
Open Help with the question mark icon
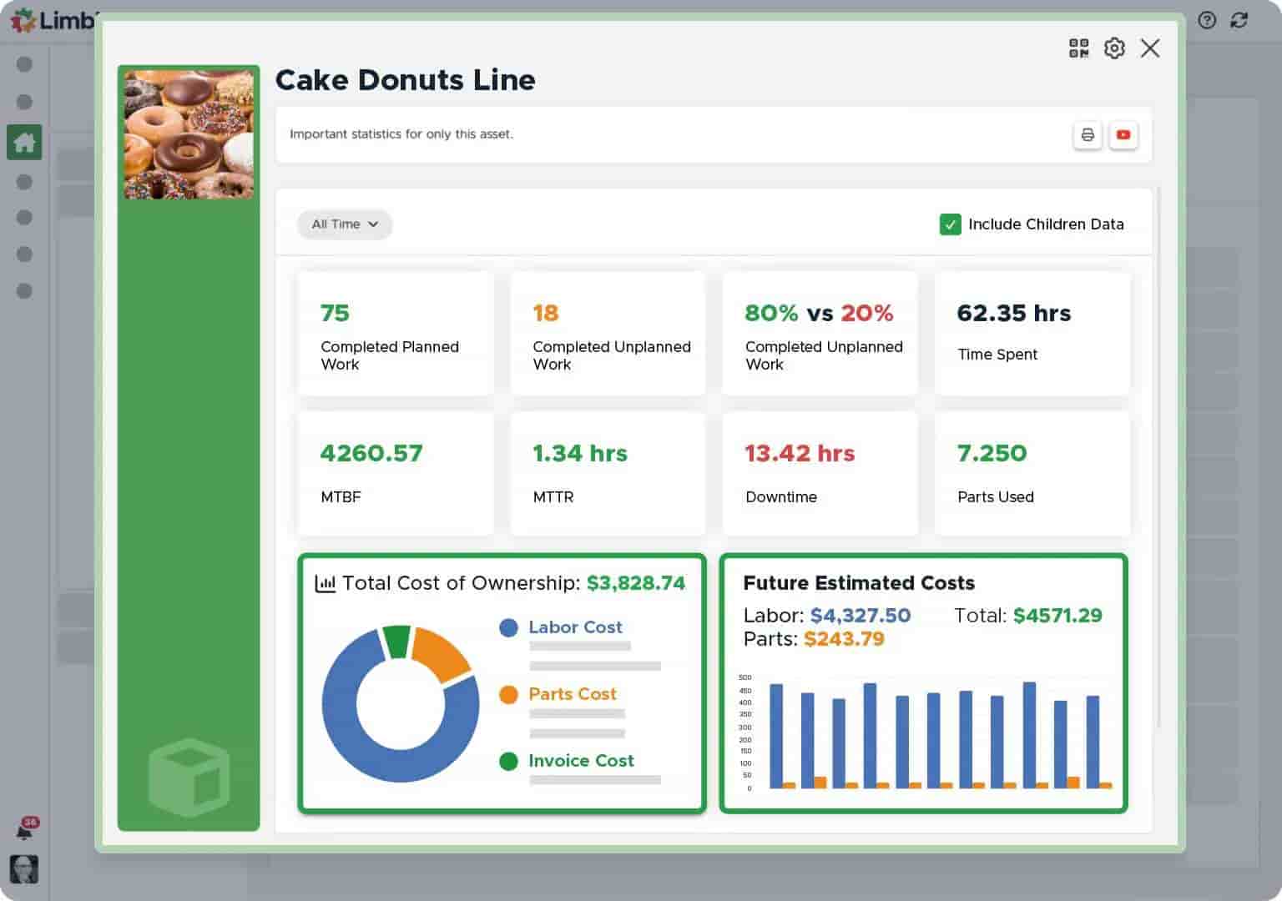pyautogui.click(x=1207, y=21)
